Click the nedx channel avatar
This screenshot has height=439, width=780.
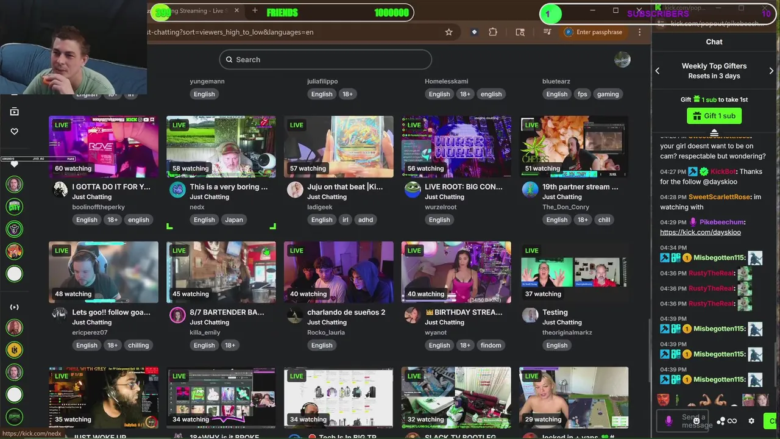click(177, 190)
